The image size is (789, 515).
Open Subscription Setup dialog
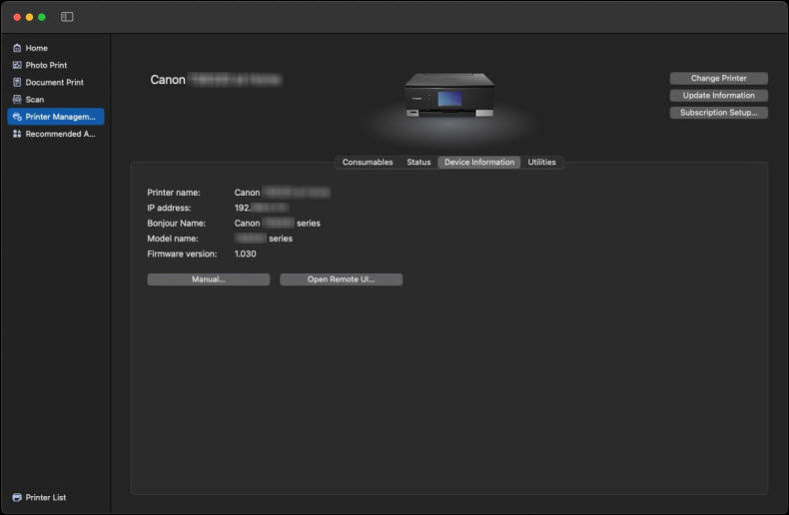(x=718, y=113)
